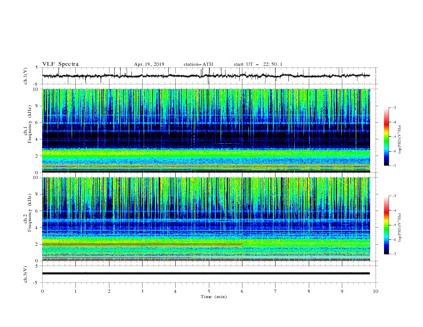This screenshot has width=423, height=327.
Task: Click the 'log(PSD)(V²/Hz)' label beside ch.1 color scale
Action: pyautogui.click(x=400, y=139)
